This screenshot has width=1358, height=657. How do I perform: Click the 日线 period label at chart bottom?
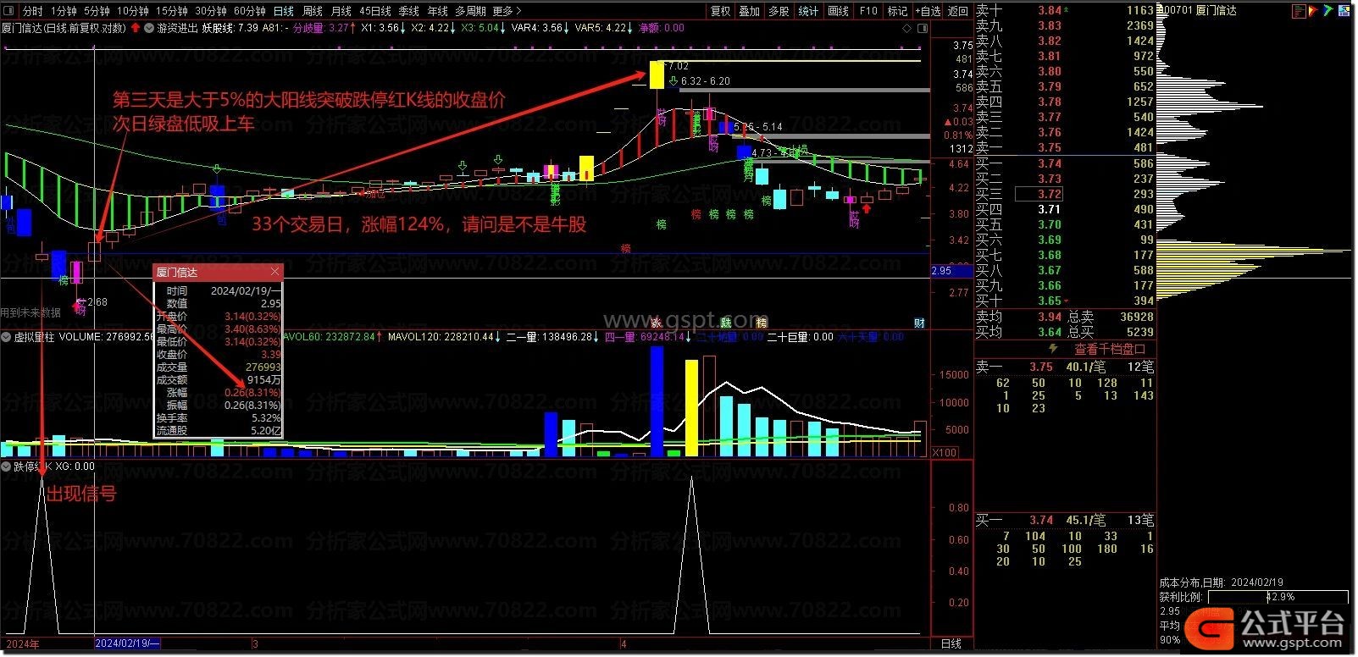(951, 644)
